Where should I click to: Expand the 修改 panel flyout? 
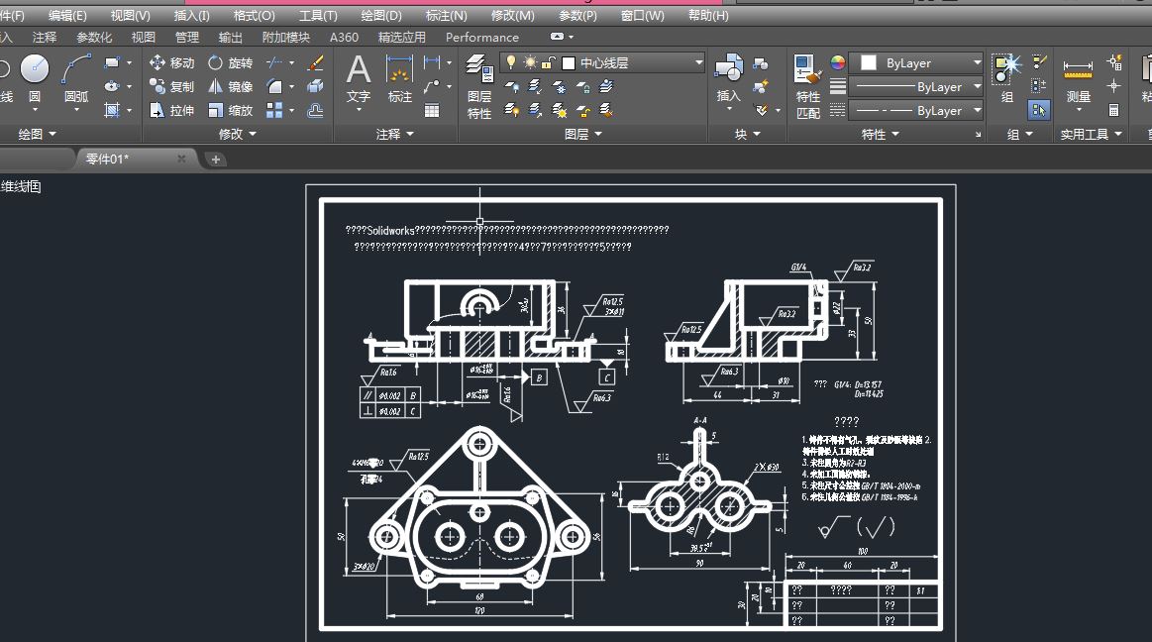[238, 134]
